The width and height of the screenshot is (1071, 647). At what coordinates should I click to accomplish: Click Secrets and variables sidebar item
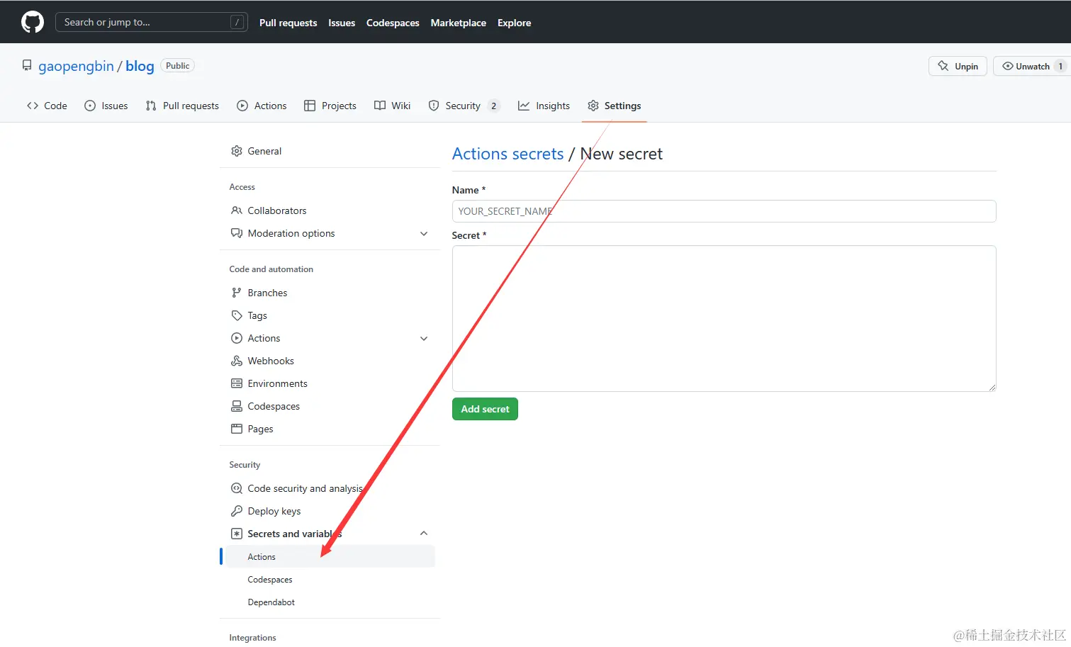click(330, 534)
